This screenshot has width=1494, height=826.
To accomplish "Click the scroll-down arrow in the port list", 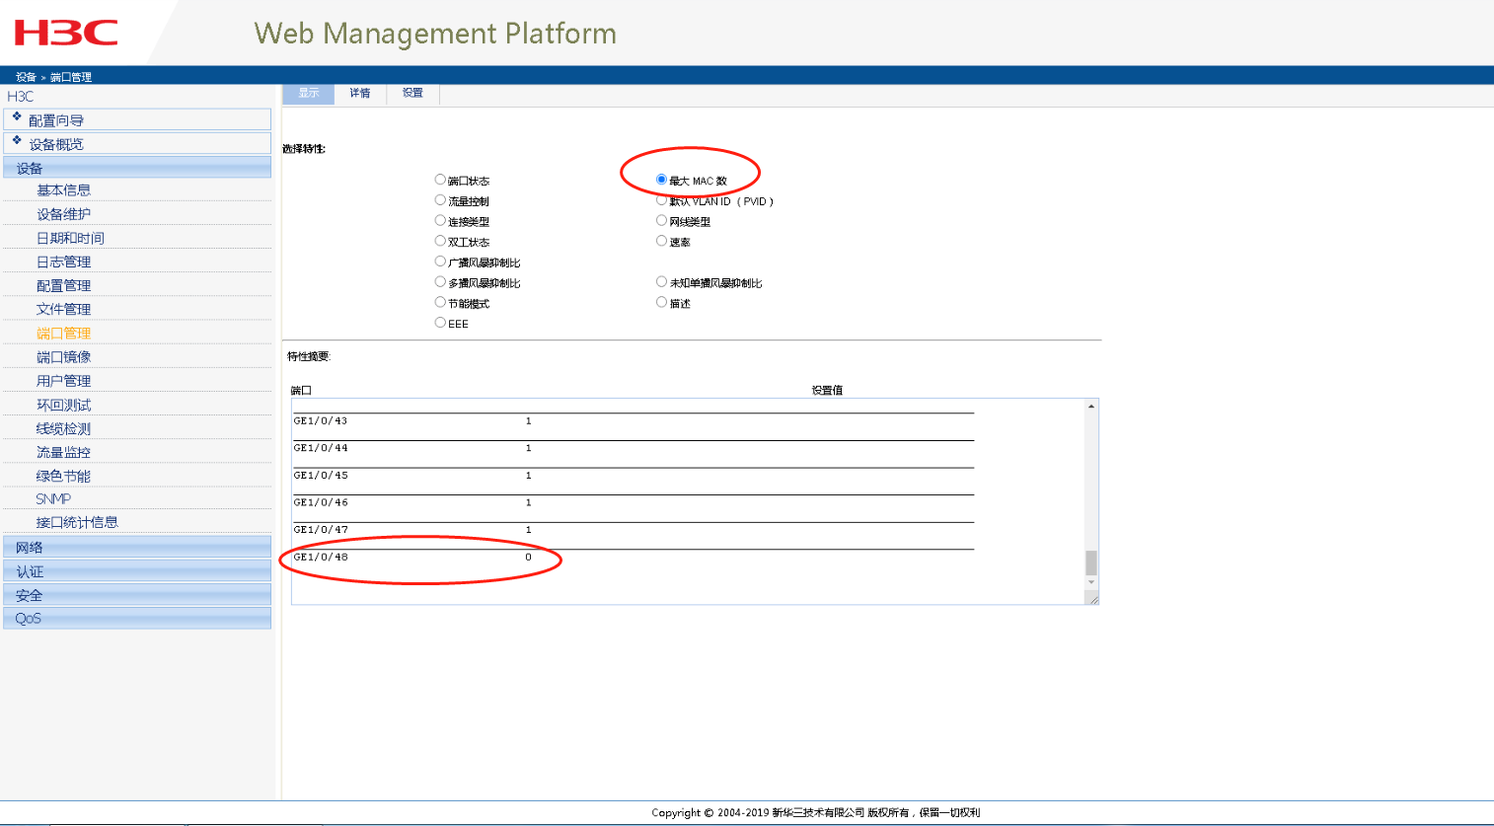I will pos(1091,582).
